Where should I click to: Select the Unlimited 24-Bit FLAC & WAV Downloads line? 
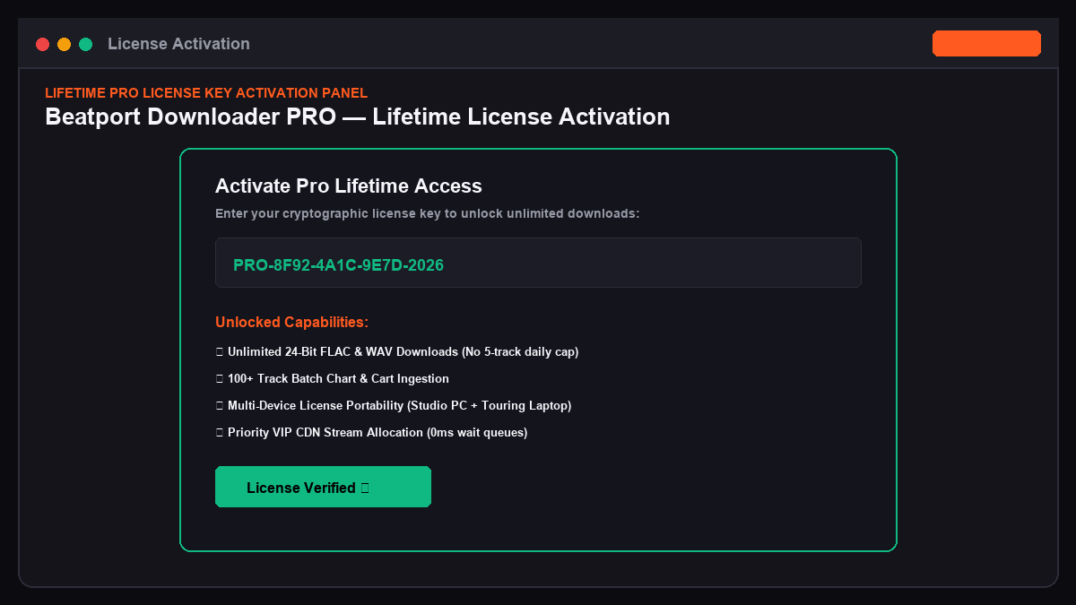point(397,351)
